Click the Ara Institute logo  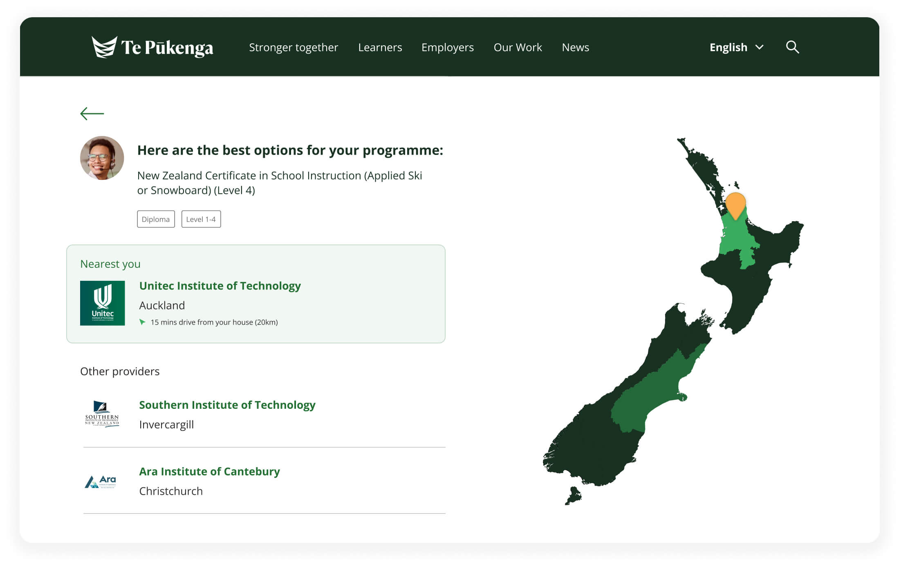[101, 482]
